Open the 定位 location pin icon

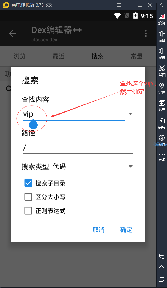(x=162, y=88)
